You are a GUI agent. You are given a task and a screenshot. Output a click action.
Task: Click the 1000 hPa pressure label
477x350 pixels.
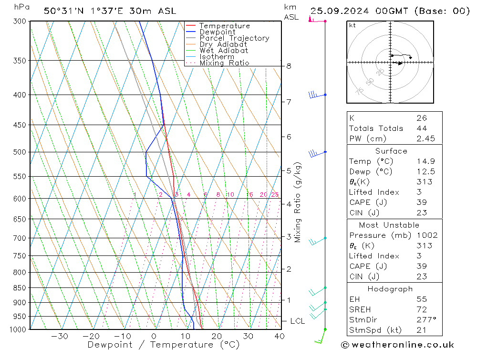18,329
